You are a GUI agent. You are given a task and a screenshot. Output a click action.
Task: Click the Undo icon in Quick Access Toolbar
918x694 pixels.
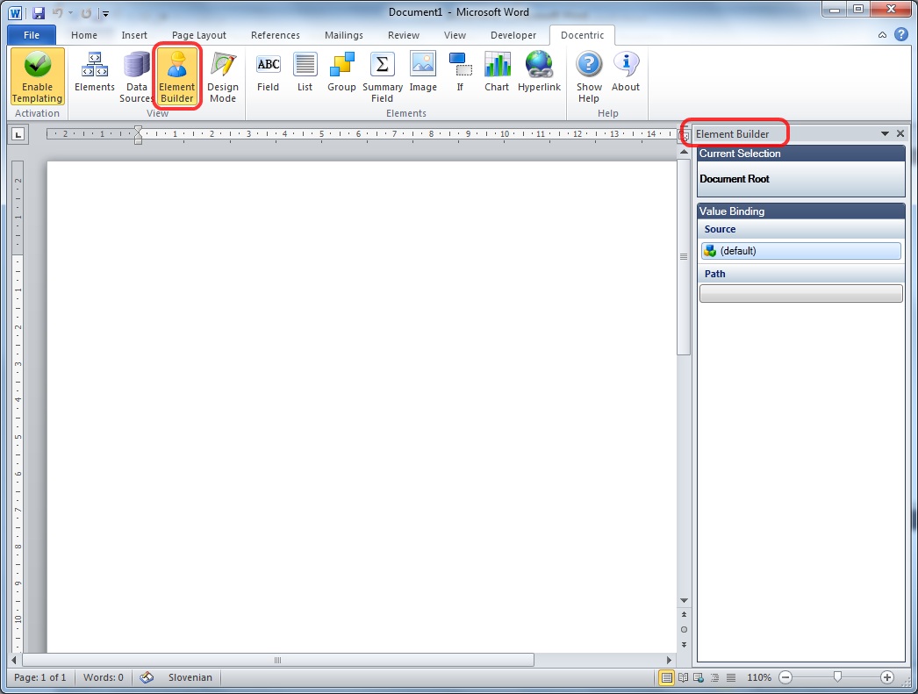pyautogui.click(x=57, y=13)
